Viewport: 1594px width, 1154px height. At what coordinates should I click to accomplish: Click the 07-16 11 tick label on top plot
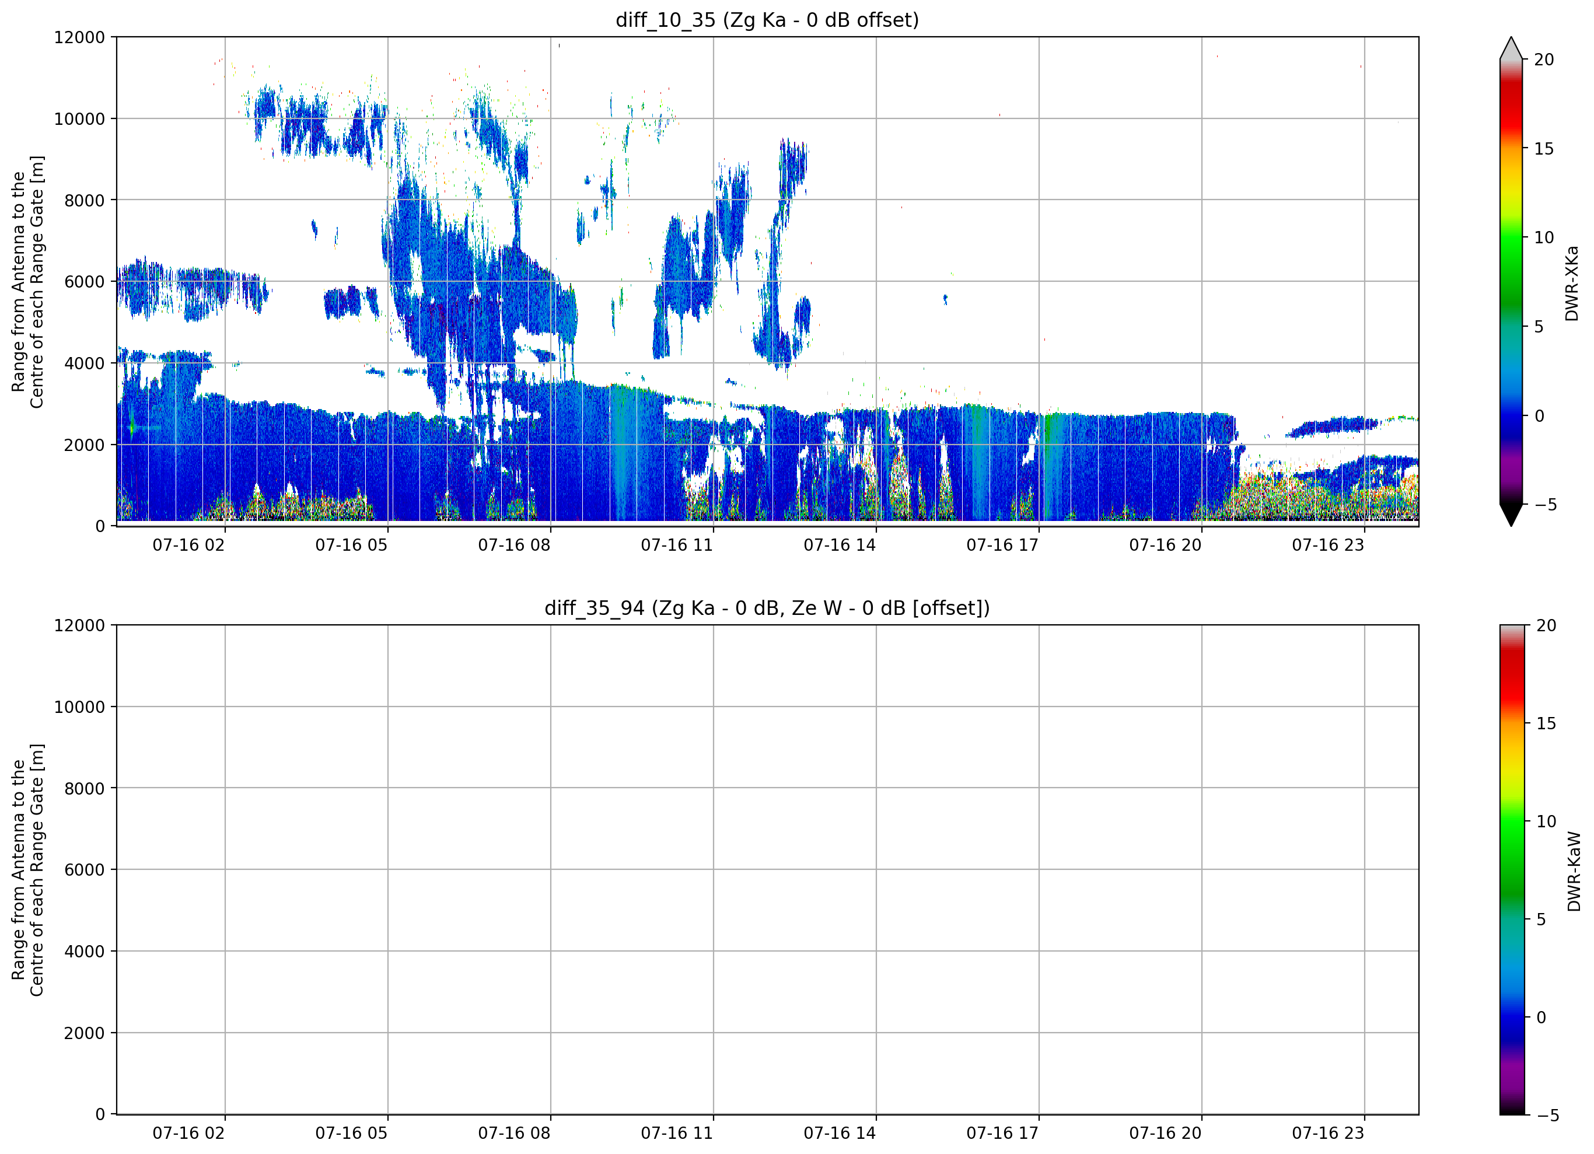click(677, 545)
